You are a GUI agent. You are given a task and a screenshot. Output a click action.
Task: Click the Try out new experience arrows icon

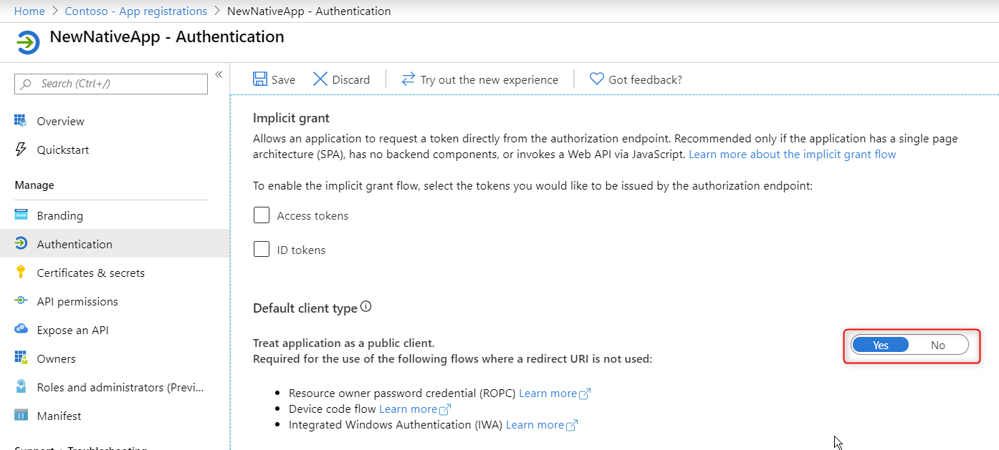408,79
